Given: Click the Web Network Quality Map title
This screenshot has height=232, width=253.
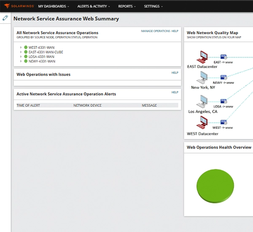Looking at the screenshot, I should click(x=213, y=33).
